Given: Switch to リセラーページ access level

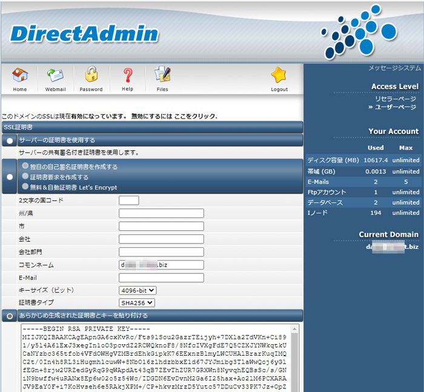Looking at the screenshot, I should (x=396, y=99).
